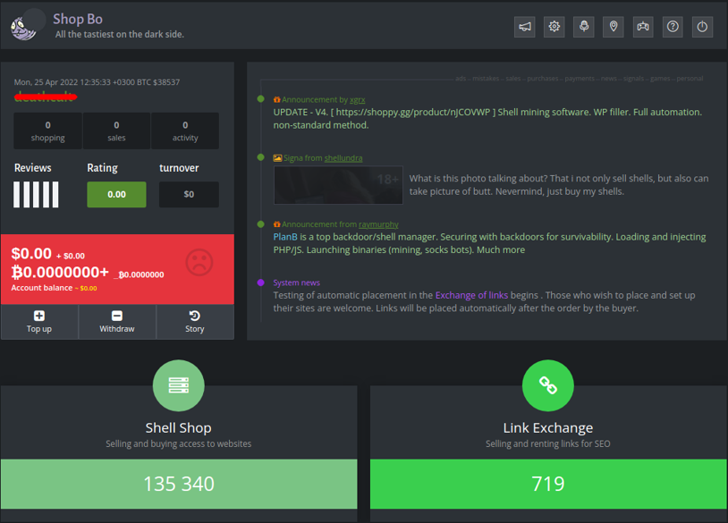
Task: Switch to the payments tab
Action: [580, 79]
